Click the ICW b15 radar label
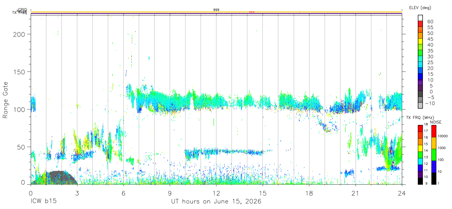 [x=45, y=202]
